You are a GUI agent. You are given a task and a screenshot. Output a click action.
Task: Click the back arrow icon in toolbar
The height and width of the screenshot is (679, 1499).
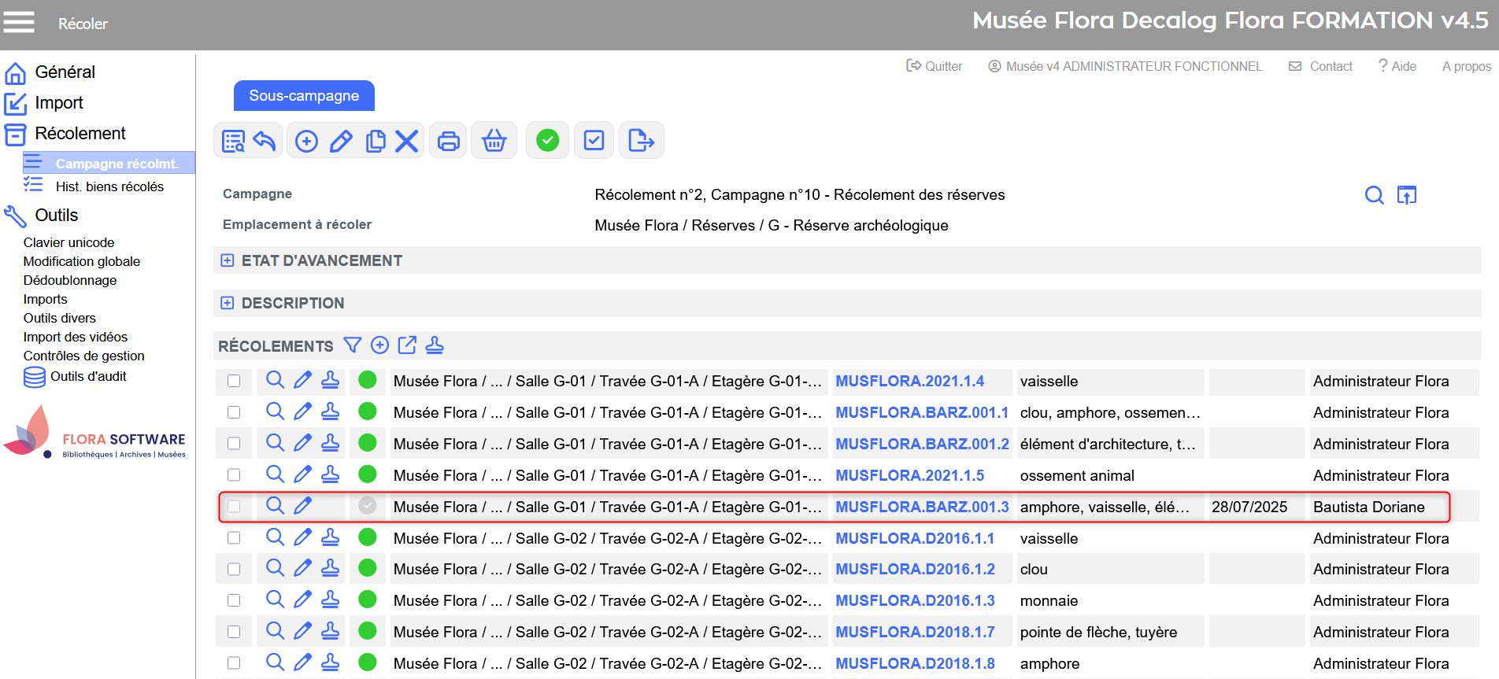[x=265, y=142]
